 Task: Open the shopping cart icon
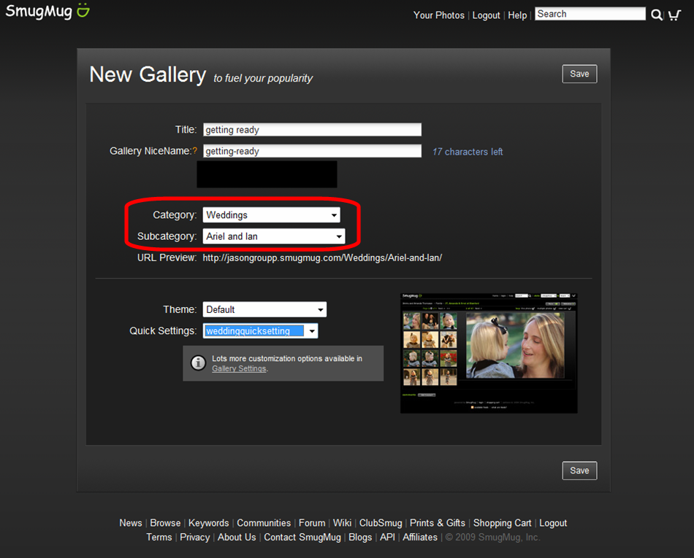pyautogui.click(x=674, y=15)
